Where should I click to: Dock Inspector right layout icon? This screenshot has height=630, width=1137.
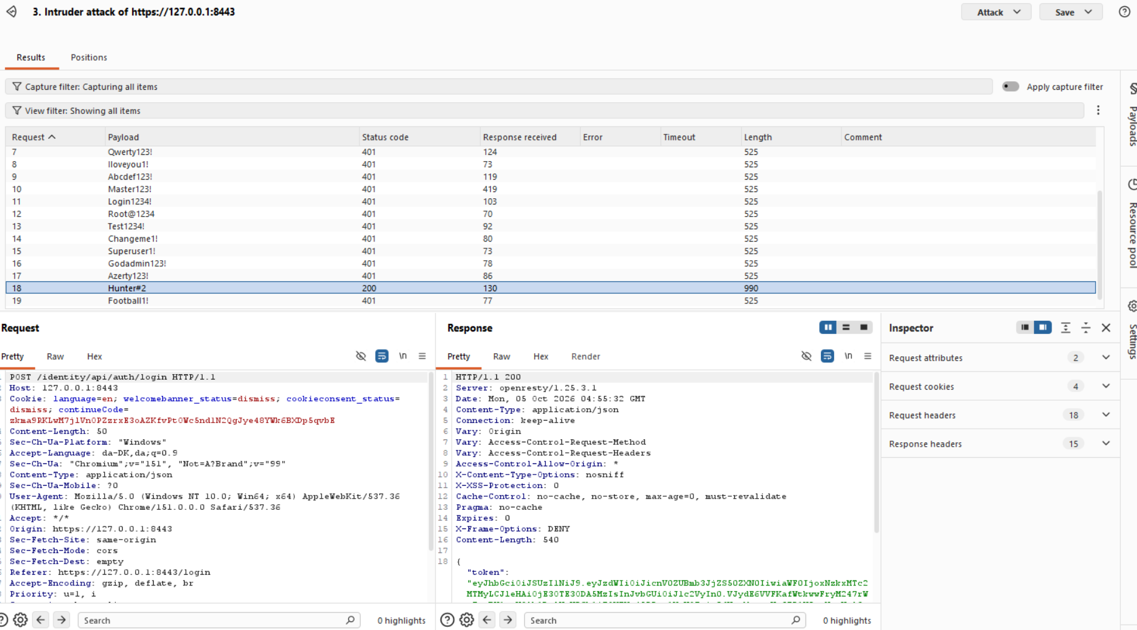1043,327
